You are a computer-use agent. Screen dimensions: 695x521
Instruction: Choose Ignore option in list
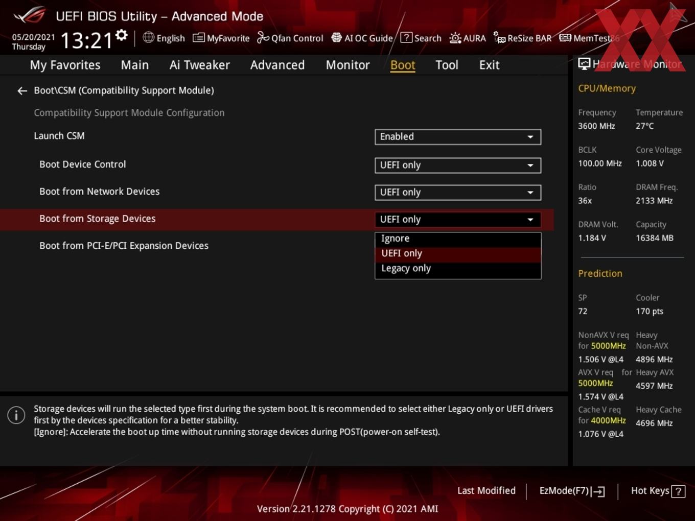point(458,239)
